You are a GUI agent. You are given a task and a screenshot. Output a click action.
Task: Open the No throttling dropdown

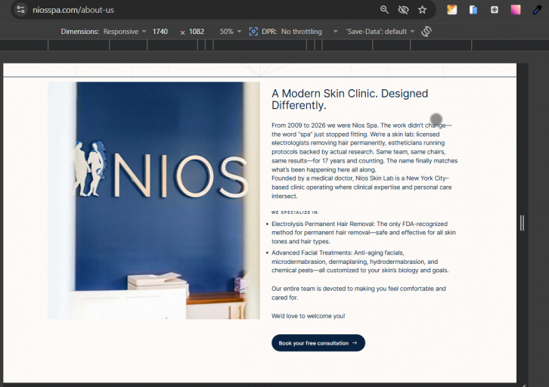coord(309,32)
